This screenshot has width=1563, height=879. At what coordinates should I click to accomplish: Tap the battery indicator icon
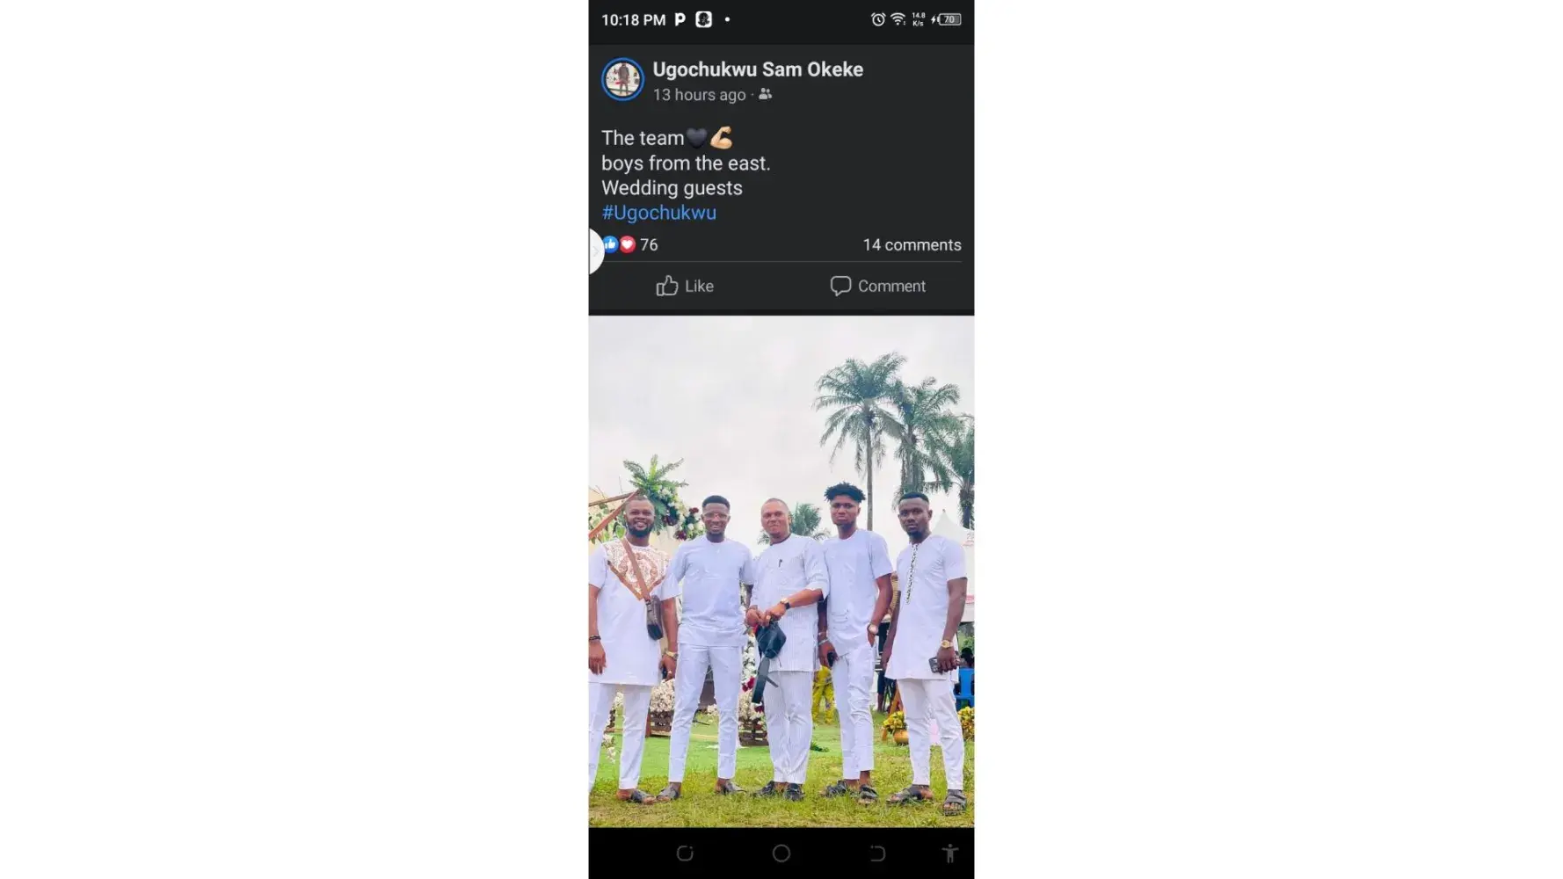pyautogui.click(x=949, y=19)
